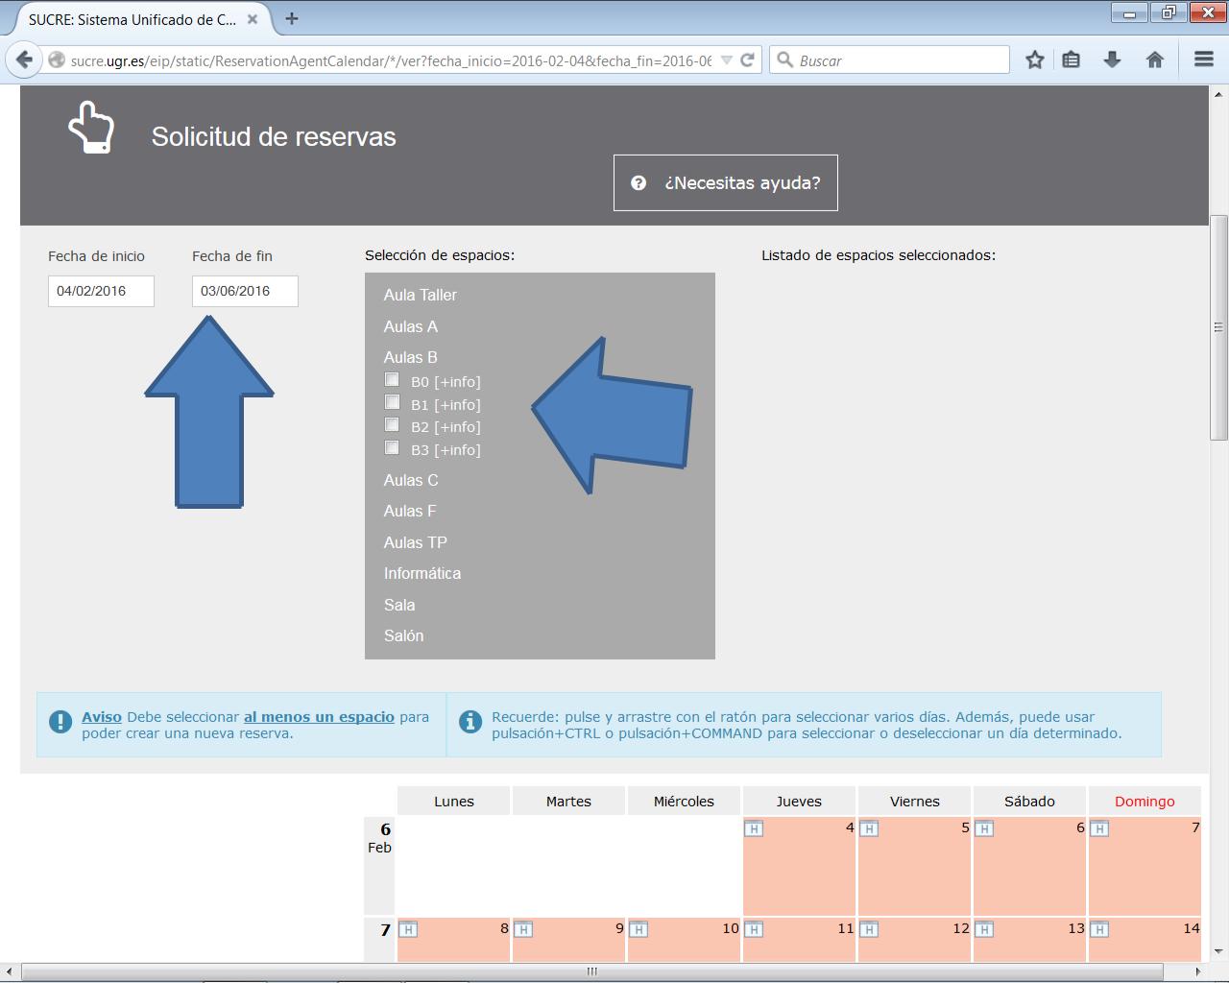Click the browser back arrow button

point(24,60)
